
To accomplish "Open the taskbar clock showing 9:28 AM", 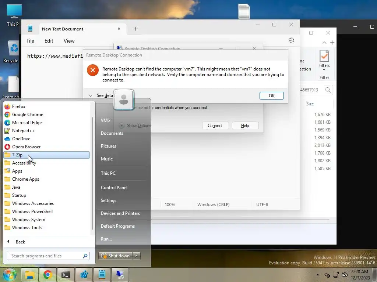I will pyautogui.click(x=360, y=275).
